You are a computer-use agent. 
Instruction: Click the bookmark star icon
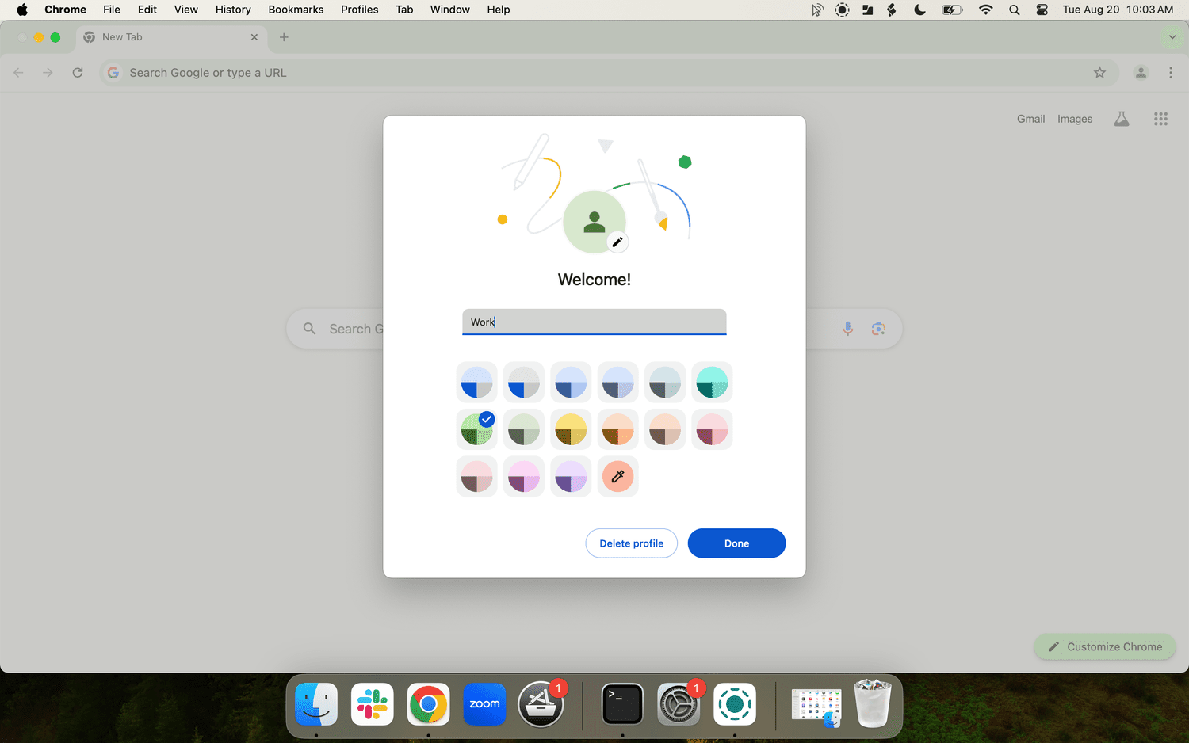pyautogui.click(x=1099, y=73)
